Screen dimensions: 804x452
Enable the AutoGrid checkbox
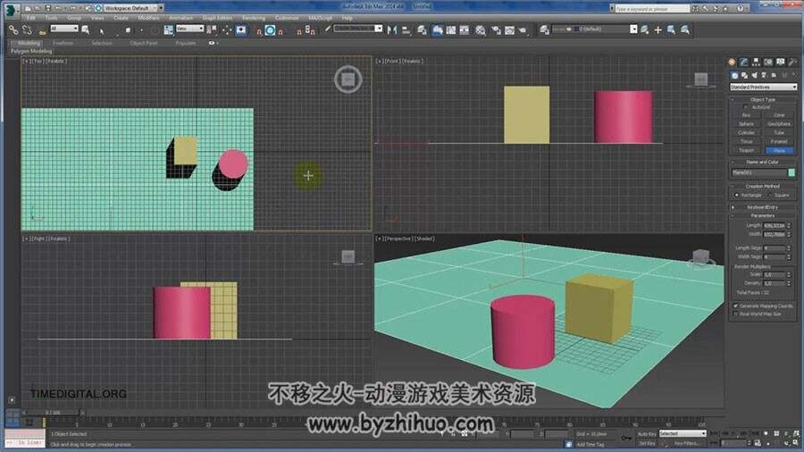point(745,107)
